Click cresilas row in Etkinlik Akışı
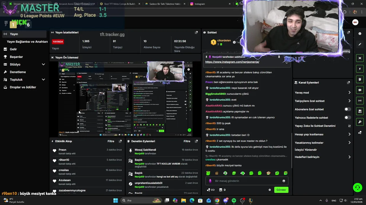The height and width of the screenshot is (205, 366). pyautogui.click(x=87, y=172)
